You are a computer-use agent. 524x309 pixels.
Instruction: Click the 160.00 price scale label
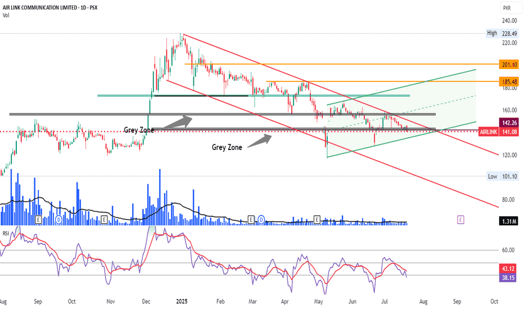509,110
